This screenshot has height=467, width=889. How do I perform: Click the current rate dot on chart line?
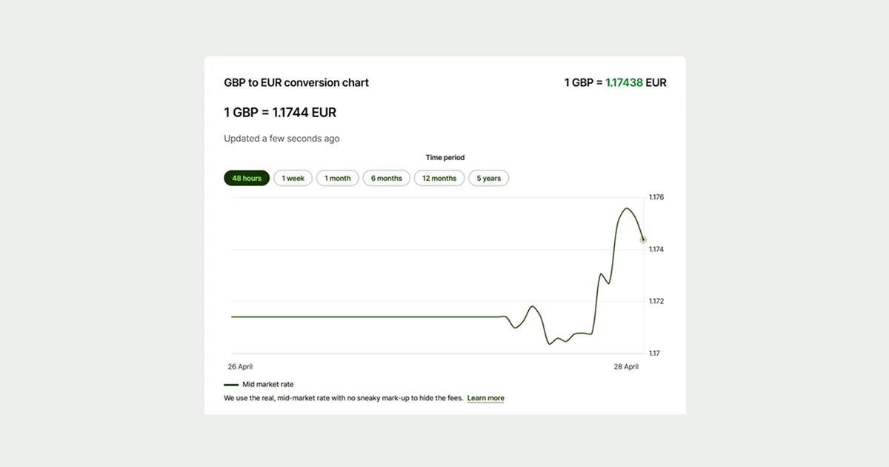643,239
